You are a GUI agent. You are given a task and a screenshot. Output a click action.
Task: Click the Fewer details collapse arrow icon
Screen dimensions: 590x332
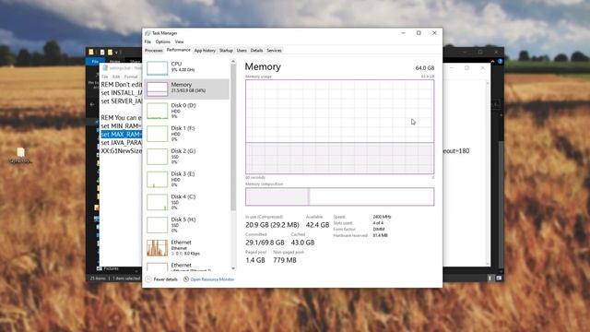tap(148, 279)
